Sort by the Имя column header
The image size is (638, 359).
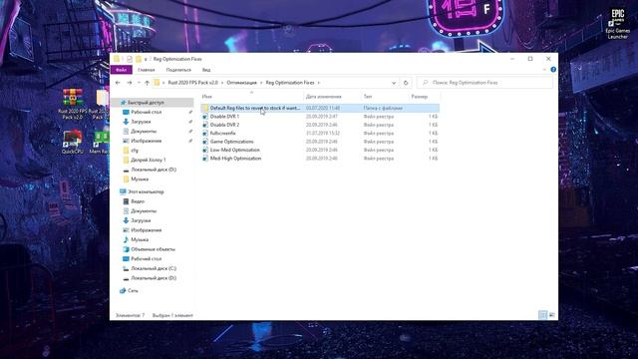(252, 97)
